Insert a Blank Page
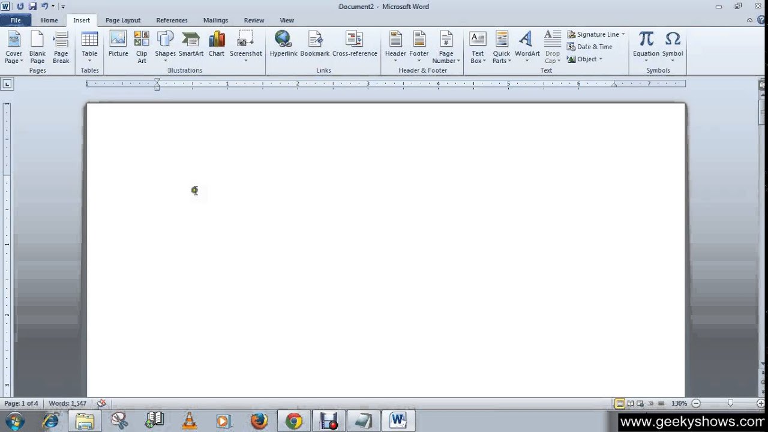Image resolution: width=768 pixels, height=432 pixels. click(37, 47)
